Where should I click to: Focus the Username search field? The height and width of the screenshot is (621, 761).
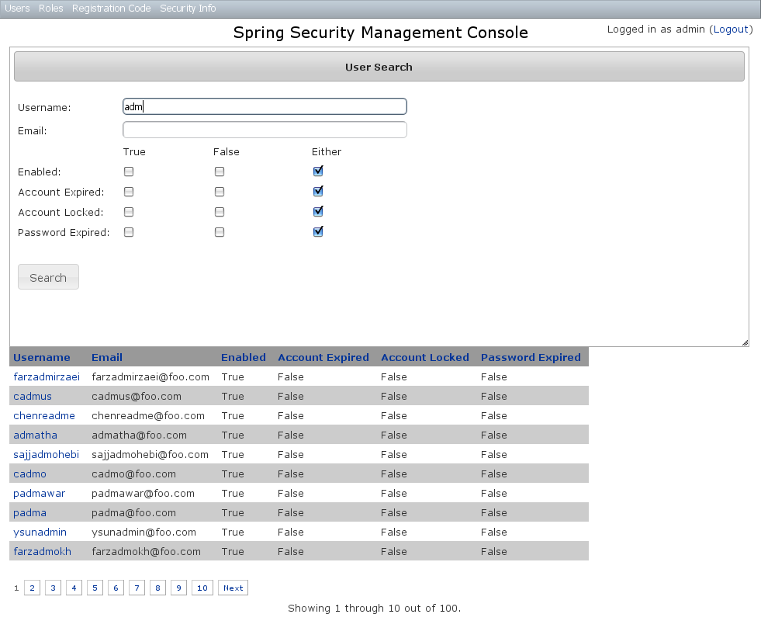[x=265, y=107]
